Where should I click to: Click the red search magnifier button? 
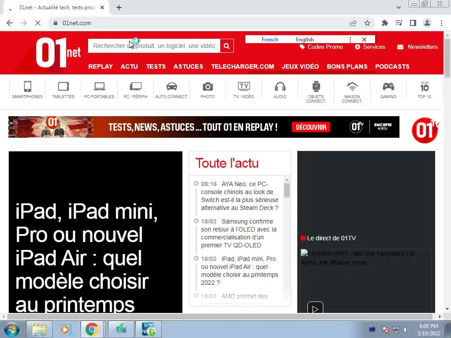227,46
